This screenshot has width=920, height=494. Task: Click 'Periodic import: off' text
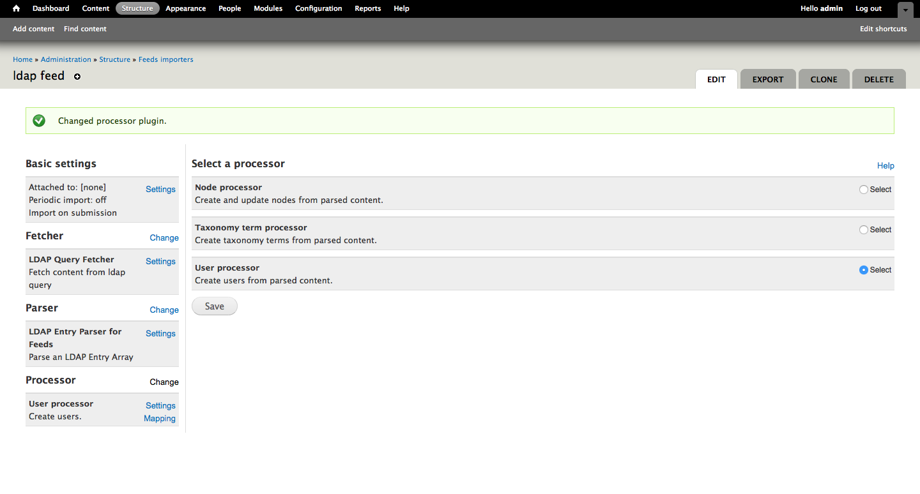(68, 200)
